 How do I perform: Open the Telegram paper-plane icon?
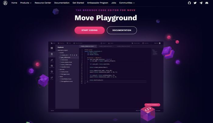pos(201,3)
